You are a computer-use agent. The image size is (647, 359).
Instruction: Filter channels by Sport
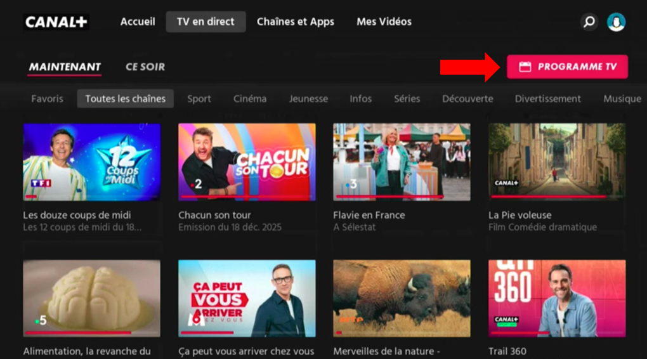pos(199,99)
